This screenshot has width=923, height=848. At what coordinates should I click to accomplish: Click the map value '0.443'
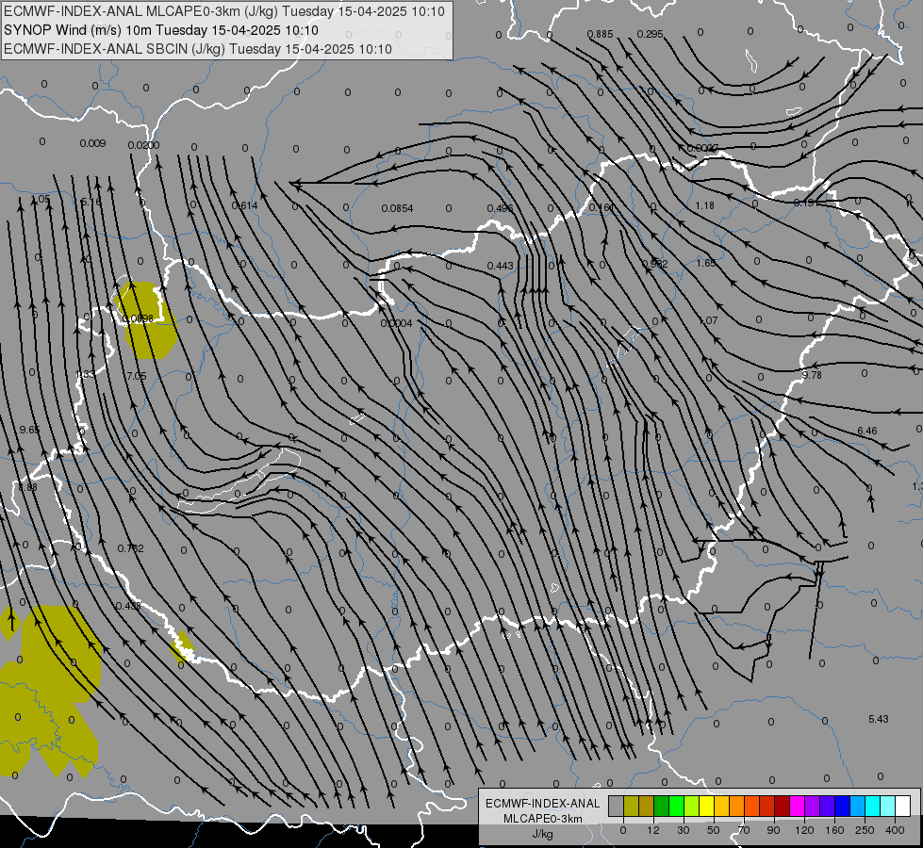pyautogui.click(x=501, y=266)
